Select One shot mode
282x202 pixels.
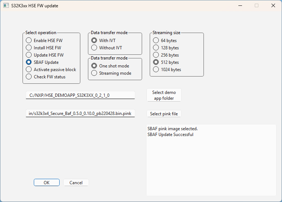(94, 66)
